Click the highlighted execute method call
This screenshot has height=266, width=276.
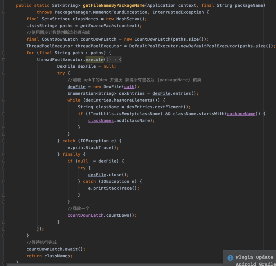94,60
